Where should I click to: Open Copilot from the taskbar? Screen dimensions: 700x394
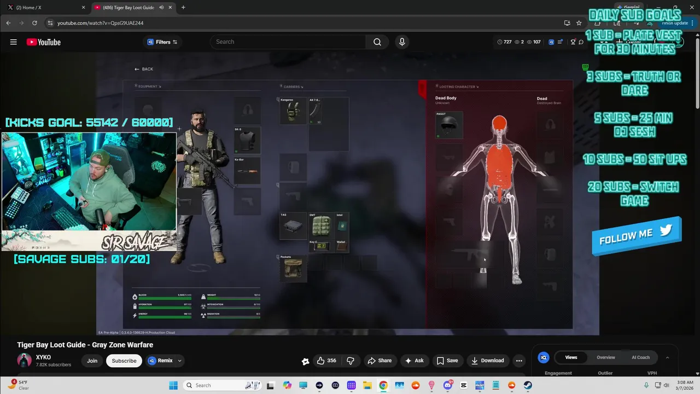[287, 385]
